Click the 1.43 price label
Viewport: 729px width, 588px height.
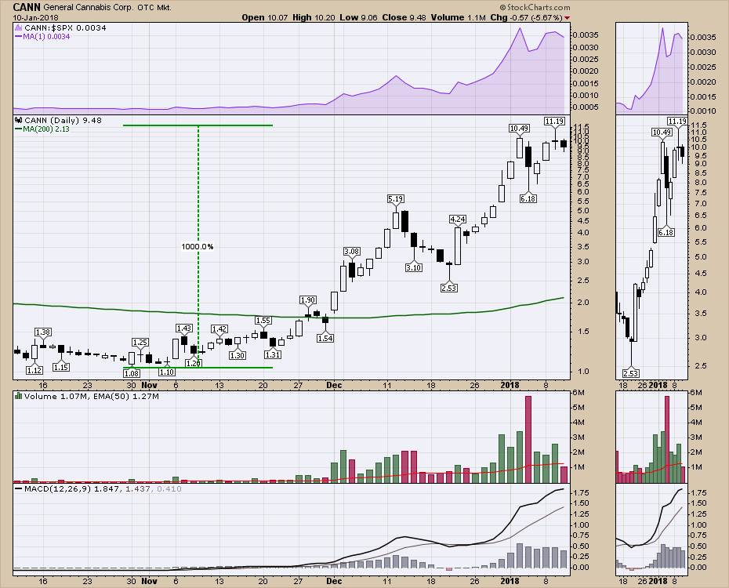184,328
